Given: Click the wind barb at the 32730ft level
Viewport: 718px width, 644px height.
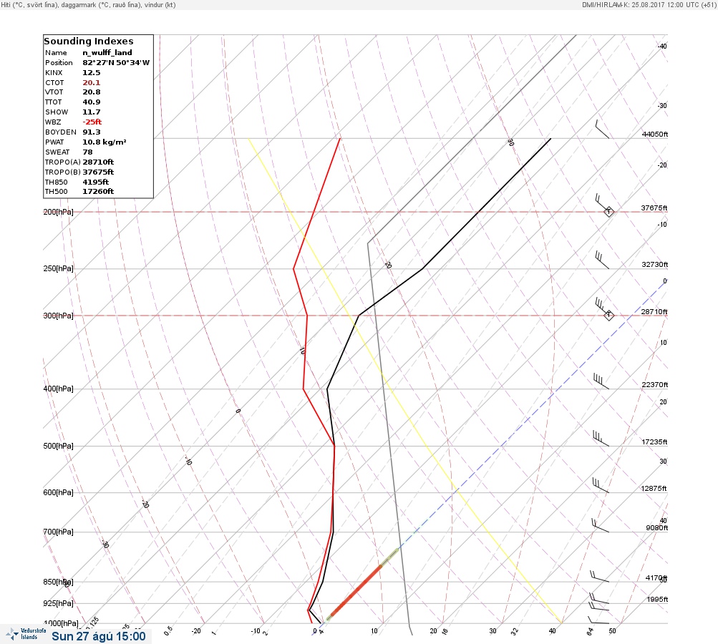Looking at the screenshot, I should pos(602,260).
